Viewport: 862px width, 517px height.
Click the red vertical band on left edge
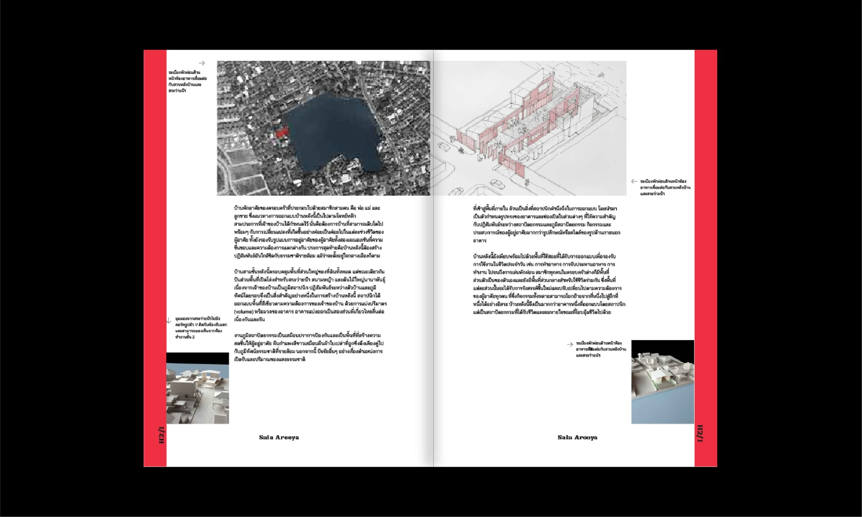pos(155,244)
